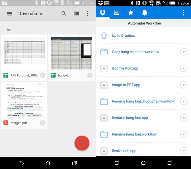
Task: Expand options for Rename hang loat.app
Action: [x=184, y=118]
